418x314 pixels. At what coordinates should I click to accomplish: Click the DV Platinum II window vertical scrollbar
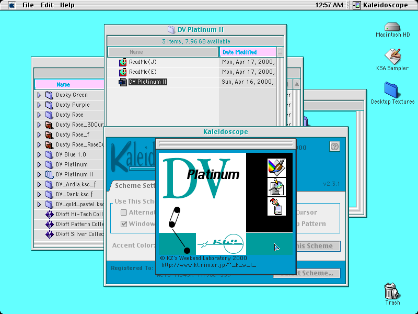280,91
